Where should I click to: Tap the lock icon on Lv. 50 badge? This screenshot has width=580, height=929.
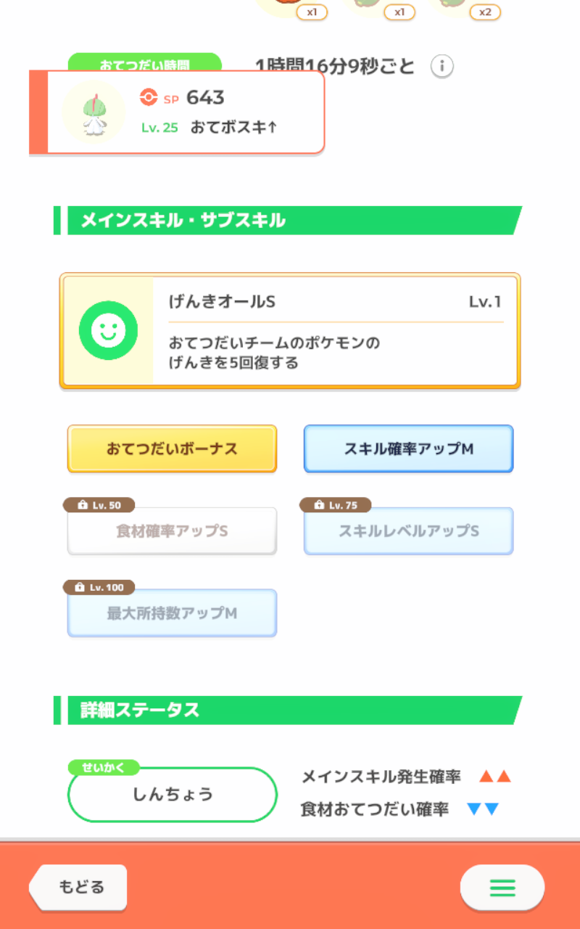pyautogui.click(x=81, y=505)
